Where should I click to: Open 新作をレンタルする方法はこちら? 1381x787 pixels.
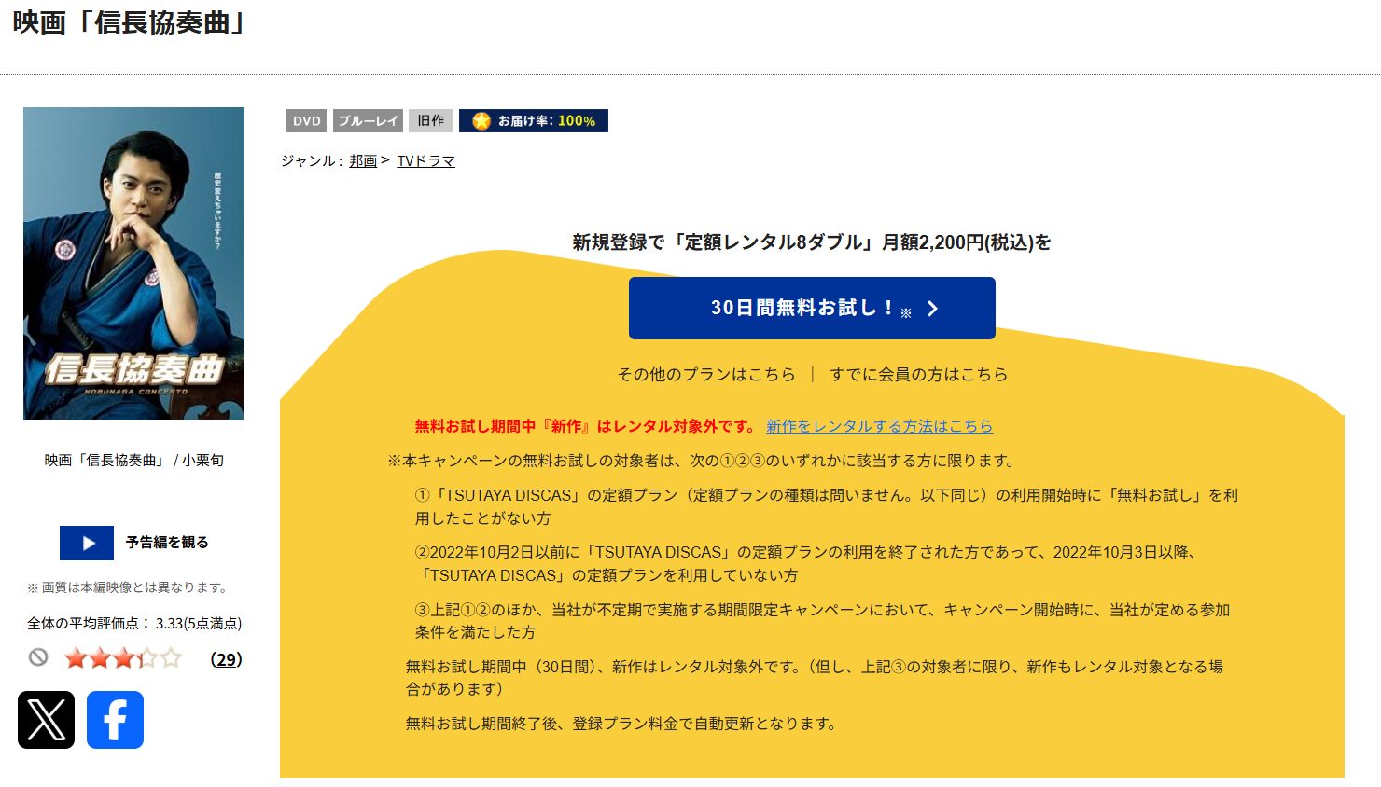tap(880, 426)
